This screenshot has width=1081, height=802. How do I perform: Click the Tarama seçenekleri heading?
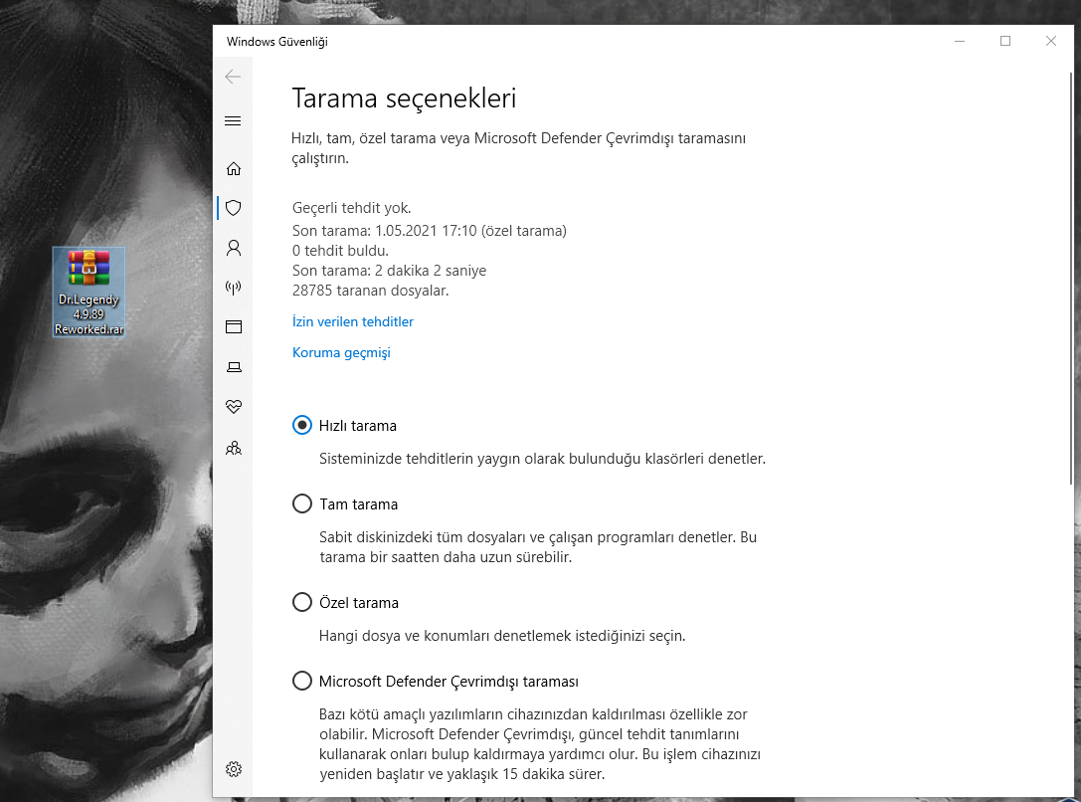tap(404, 98)
